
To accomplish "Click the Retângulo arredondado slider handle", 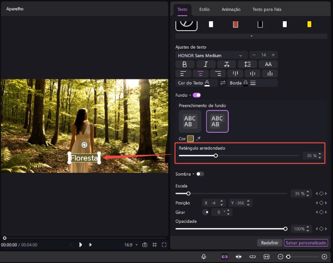I will click(216, 155).
